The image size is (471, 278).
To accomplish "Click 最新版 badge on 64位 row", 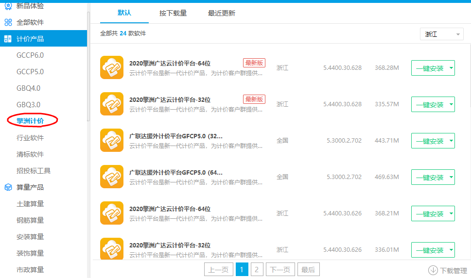I will pos(254,63).
